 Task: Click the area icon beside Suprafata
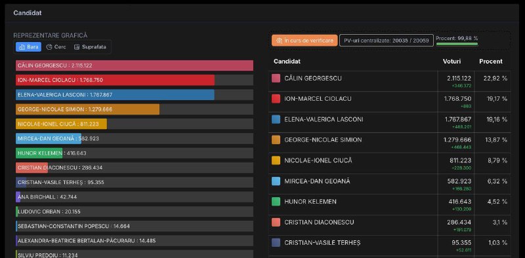point(77,47)
